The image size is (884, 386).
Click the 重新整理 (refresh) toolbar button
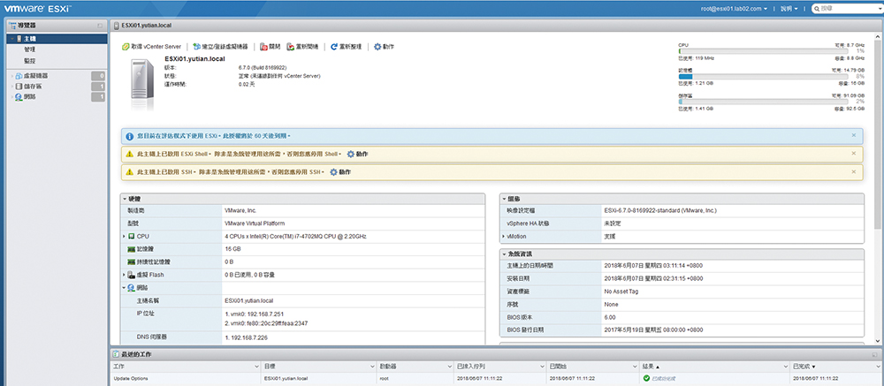coord(346,46)
